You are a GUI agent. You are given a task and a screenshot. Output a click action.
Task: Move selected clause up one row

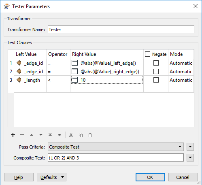point(32,135)
